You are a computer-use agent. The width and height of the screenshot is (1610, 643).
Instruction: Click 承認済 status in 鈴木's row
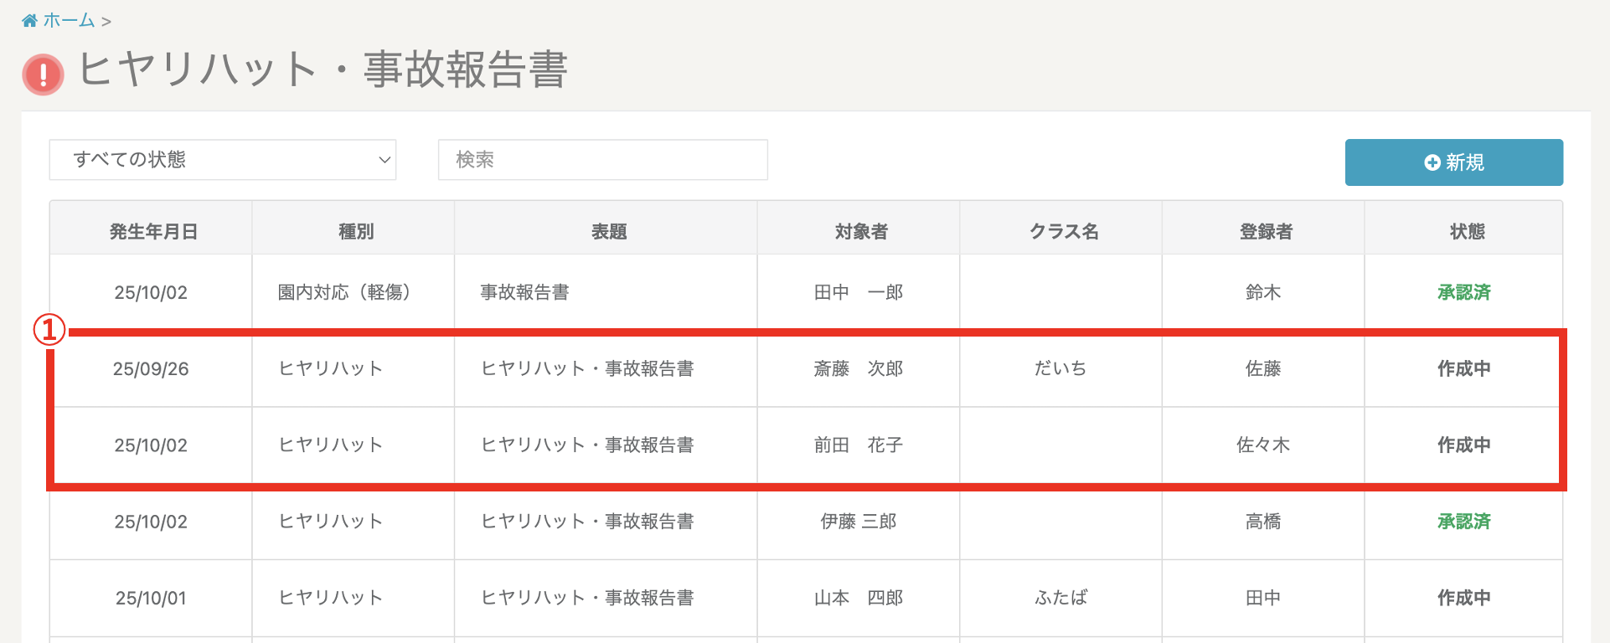(1463, 293)
